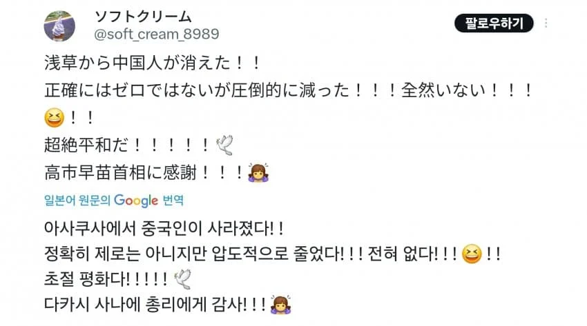Click the line starting 正確にはゼロではない
Screen dimensions: 587x326
[288, 90]
